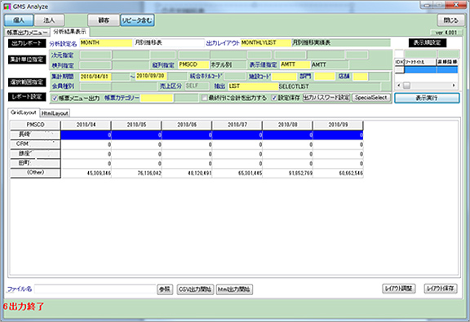The width and height of the screenshot is (470, 322).
Task: Click the 出力パスワード設定 button
Action: point(326,98)
